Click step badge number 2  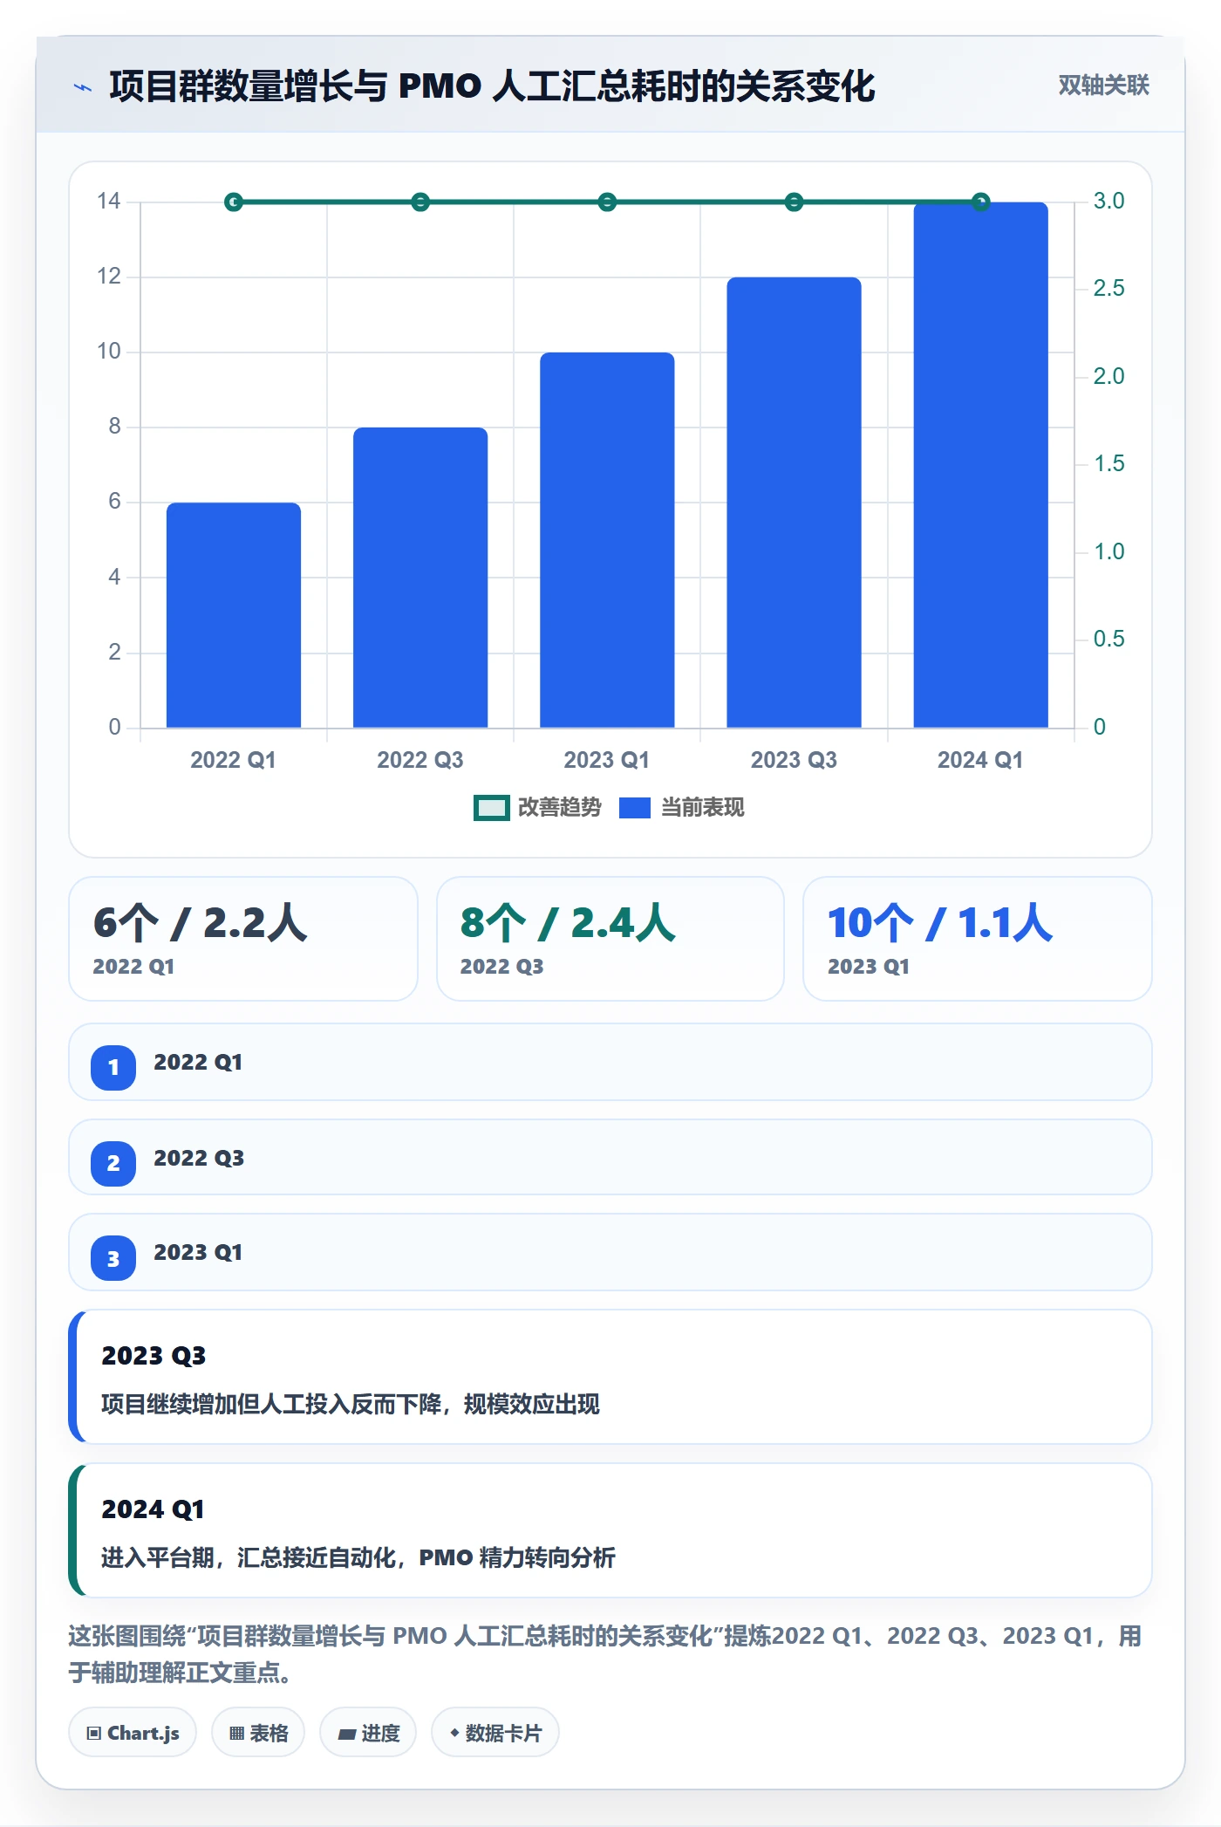pos(113,1163)
